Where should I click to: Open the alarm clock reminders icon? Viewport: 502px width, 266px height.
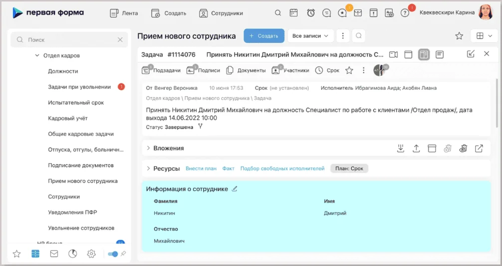[x=310, y=13]
